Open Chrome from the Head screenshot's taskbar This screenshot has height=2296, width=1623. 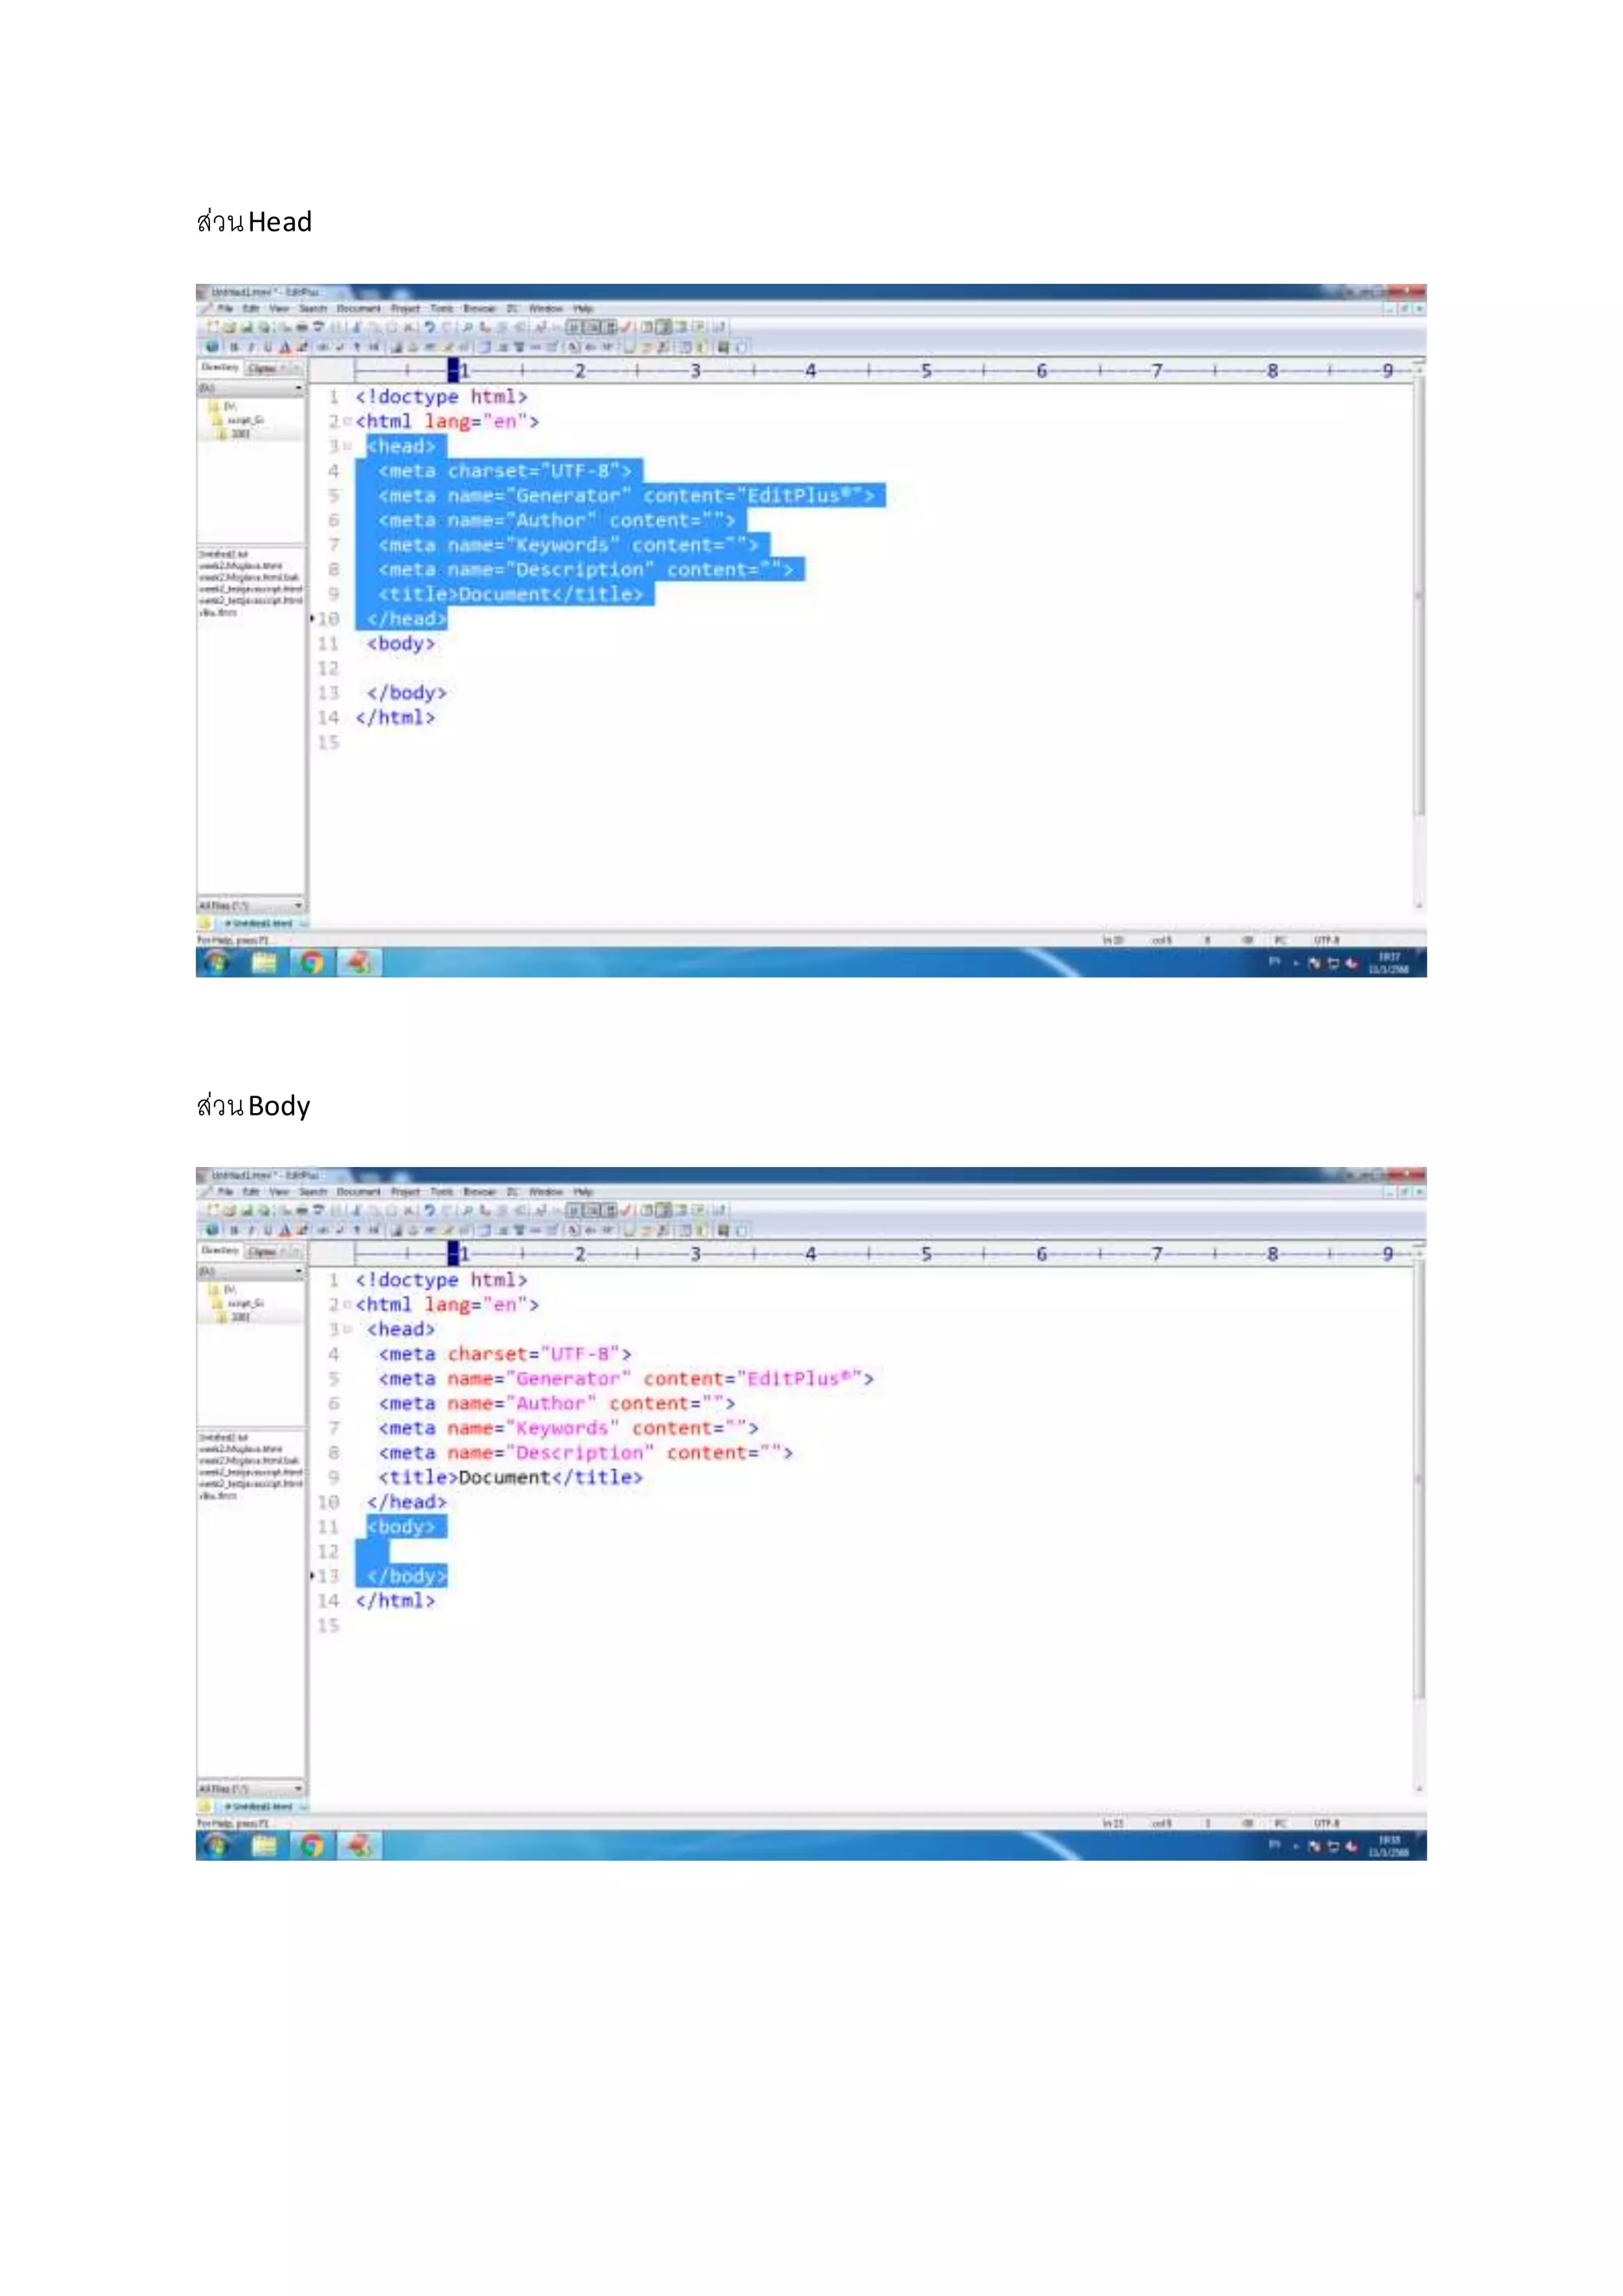(313, 962)
